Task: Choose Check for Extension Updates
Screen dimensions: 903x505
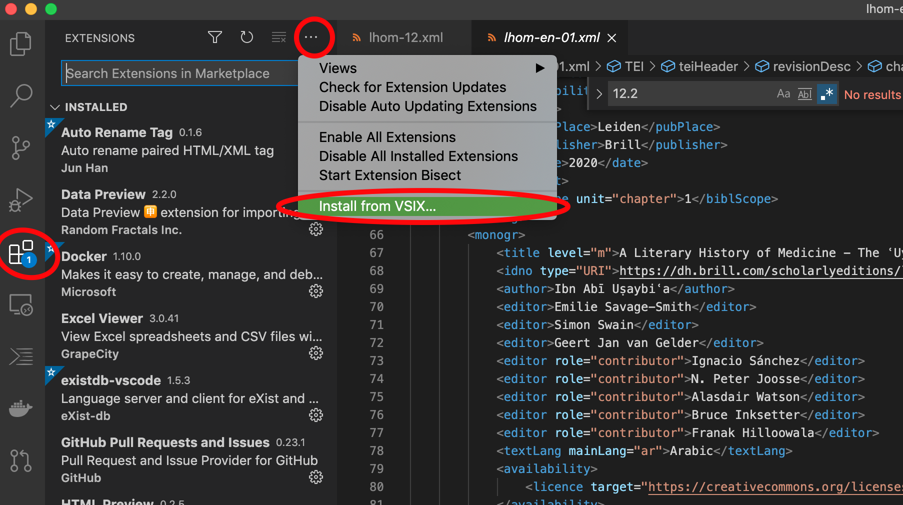Action: [x=427, y=87]
